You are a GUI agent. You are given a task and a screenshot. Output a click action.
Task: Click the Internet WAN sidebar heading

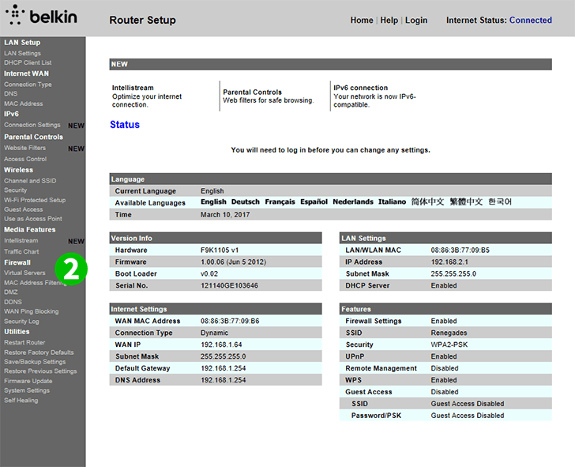click(26, 73)
